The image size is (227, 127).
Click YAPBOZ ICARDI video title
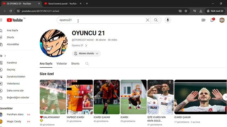[75, 117]
